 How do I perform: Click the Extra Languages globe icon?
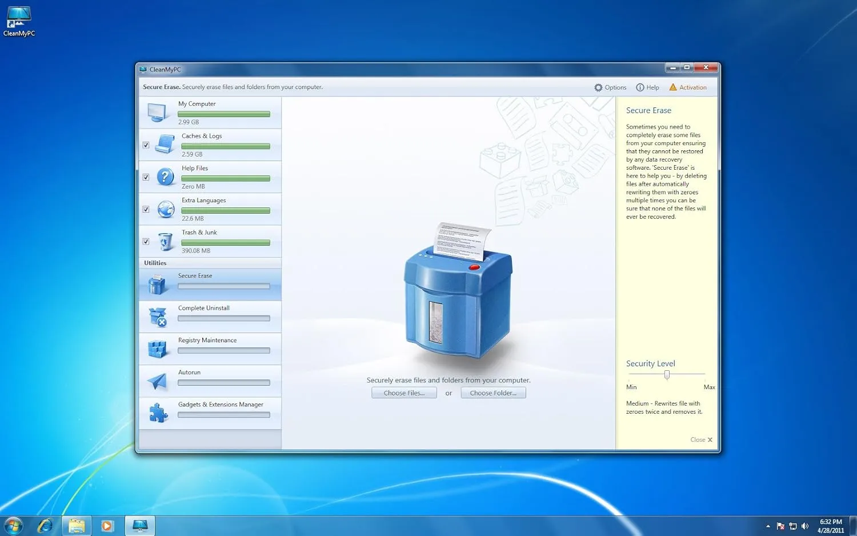(x=166, y=209)
